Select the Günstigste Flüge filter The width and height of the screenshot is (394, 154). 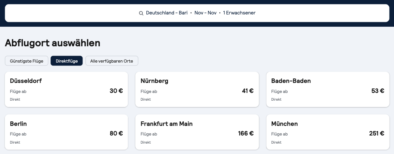point(27,61)
